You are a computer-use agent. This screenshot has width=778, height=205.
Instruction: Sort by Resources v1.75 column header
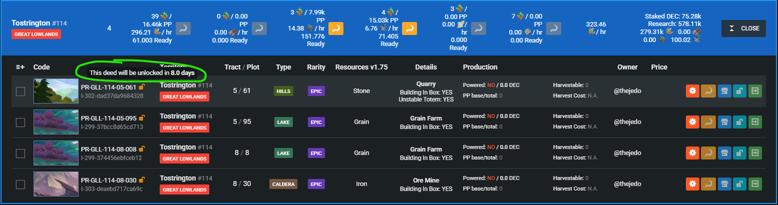tap(361, 67)
